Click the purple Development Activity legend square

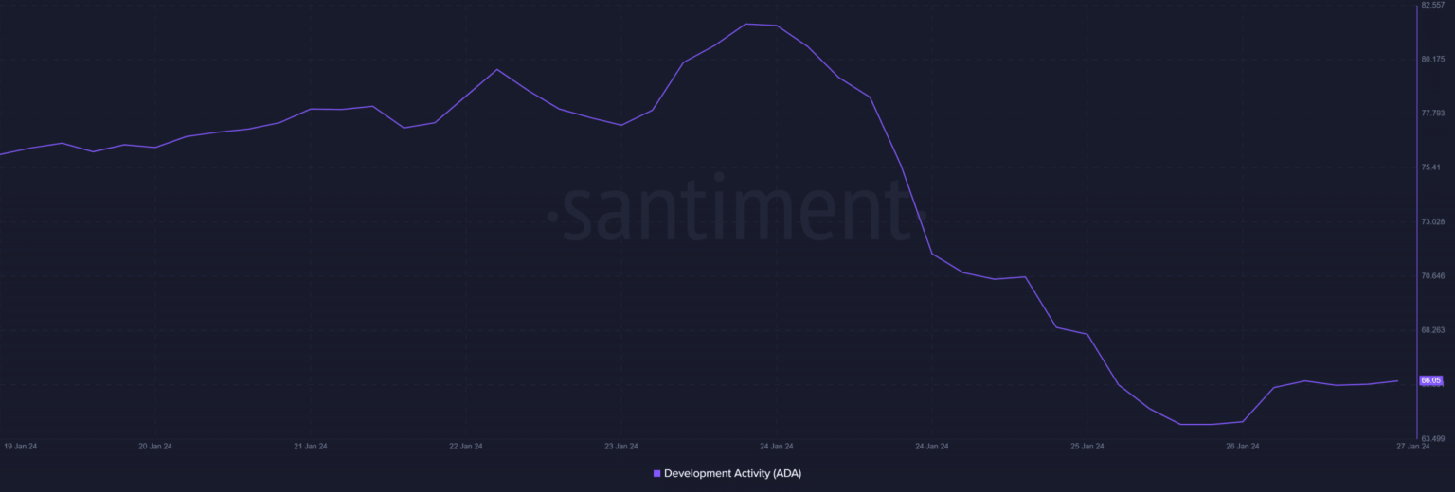coord(657,473)
